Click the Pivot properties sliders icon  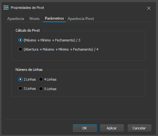tap(6, 8)
